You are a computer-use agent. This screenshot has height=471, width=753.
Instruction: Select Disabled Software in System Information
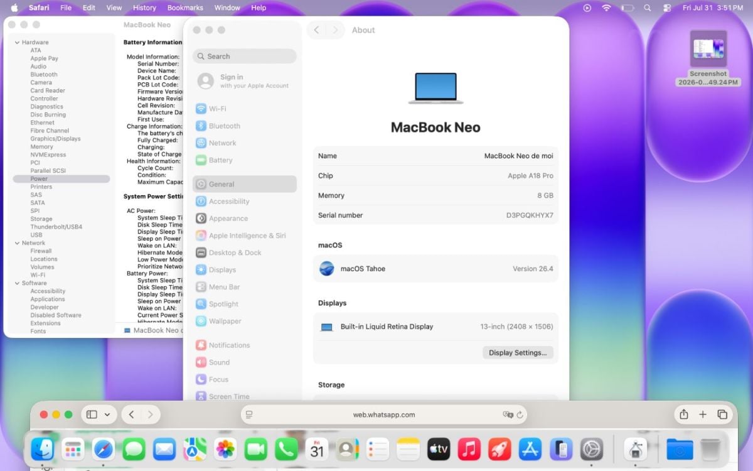click(x=55, y=315)
